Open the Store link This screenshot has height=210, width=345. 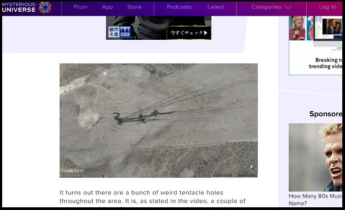pos(134,7)
